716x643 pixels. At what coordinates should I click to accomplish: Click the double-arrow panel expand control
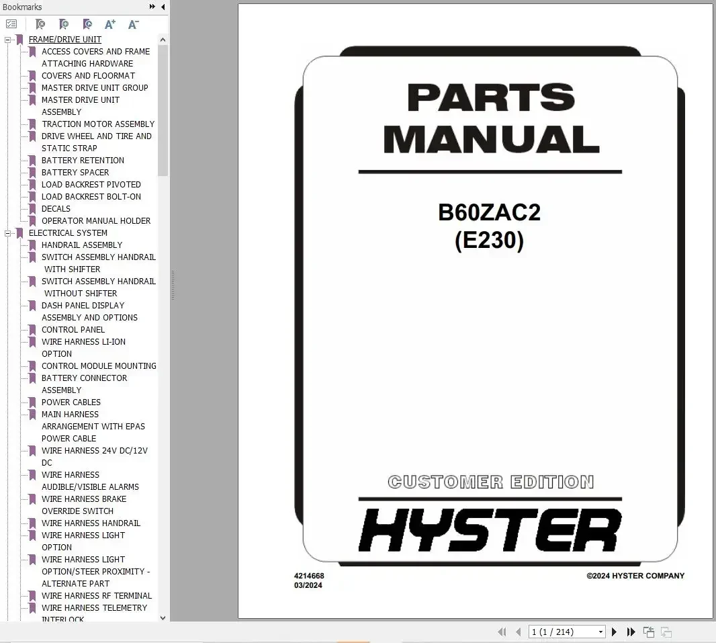152,7
